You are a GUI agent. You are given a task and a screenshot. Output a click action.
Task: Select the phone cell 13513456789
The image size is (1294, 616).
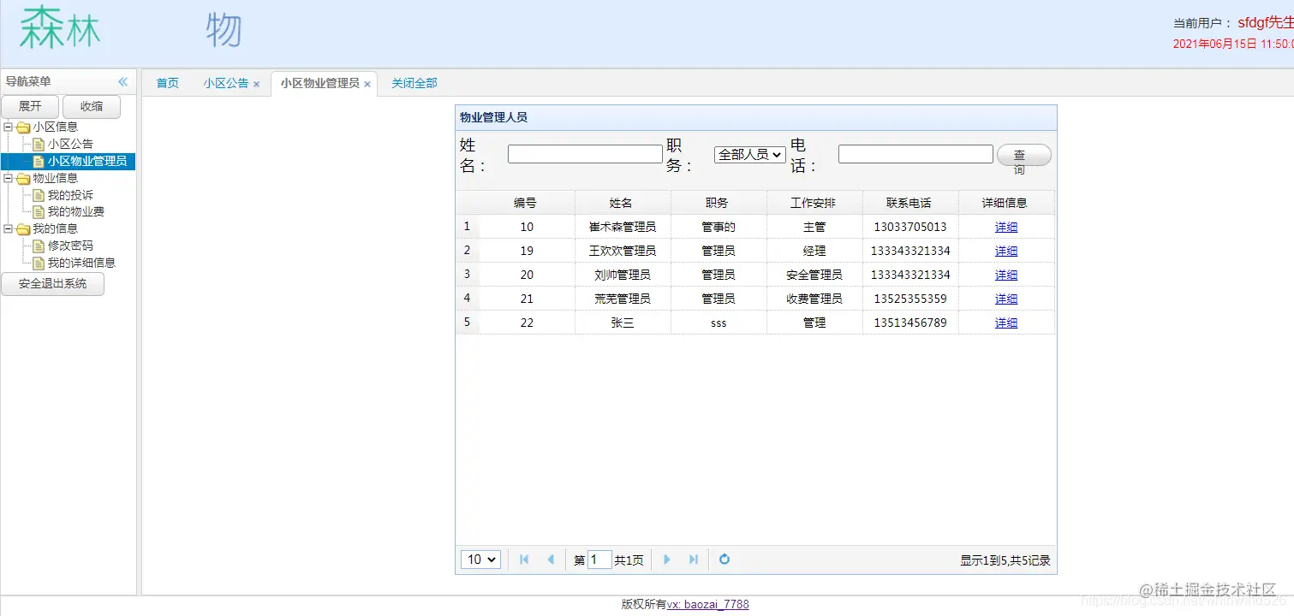point(910,323)
